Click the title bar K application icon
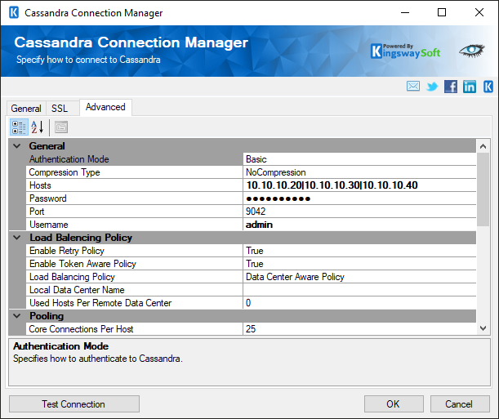This screenshot has height=419, width=499. click(14, 13)
